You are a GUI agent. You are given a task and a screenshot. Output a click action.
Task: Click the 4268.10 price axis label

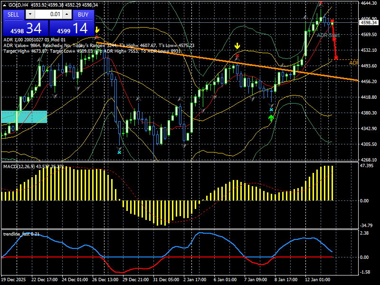369,160
